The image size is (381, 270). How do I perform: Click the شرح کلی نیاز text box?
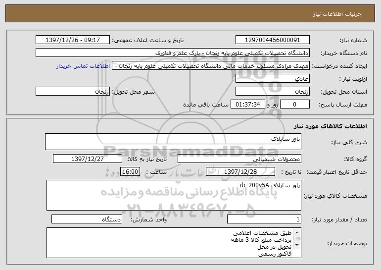[x=173, y=142]
